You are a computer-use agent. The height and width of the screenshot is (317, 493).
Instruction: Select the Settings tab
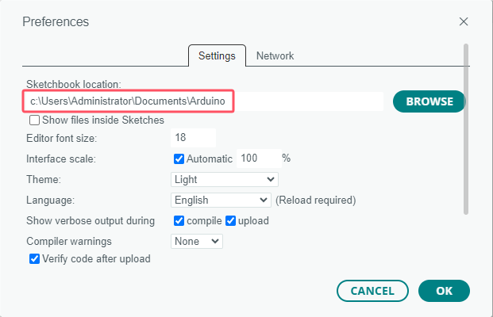(x=217, y=55)
